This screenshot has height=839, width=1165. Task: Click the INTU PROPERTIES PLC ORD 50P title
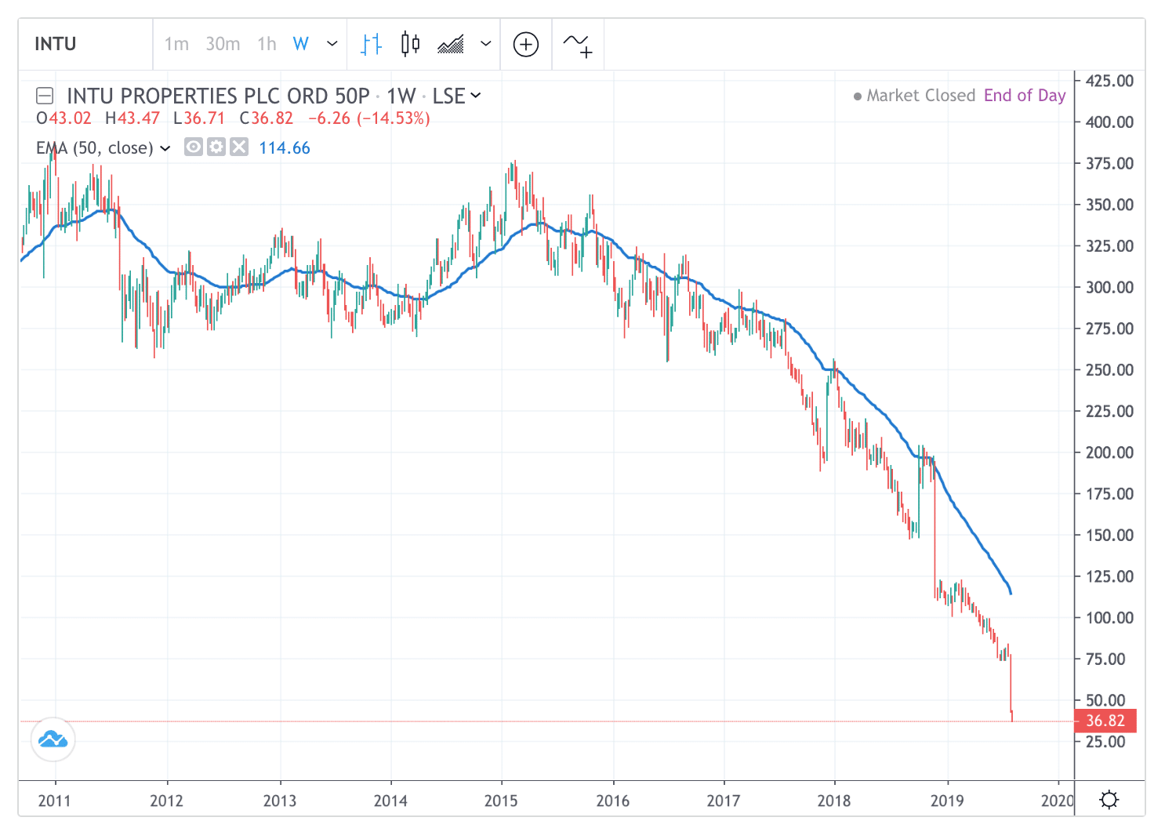218,96
